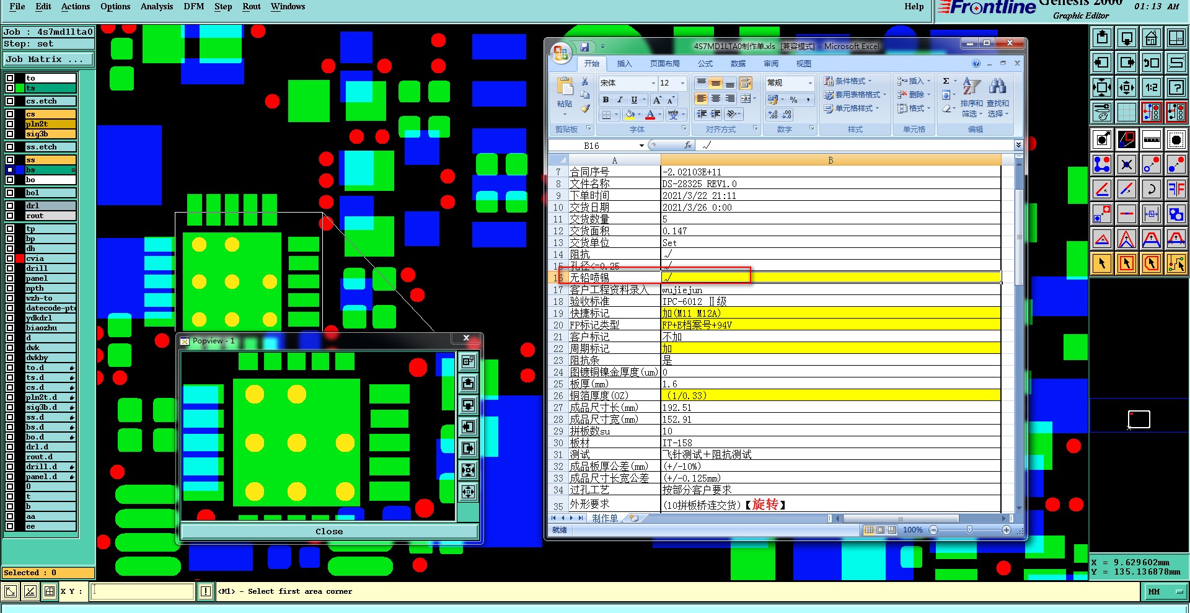Open the Options menu

[115, 7]
